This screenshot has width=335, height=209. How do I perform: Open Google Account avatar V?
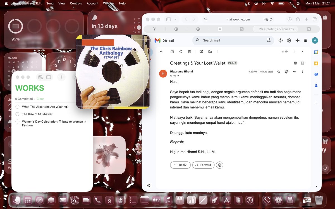click(315, 40)
